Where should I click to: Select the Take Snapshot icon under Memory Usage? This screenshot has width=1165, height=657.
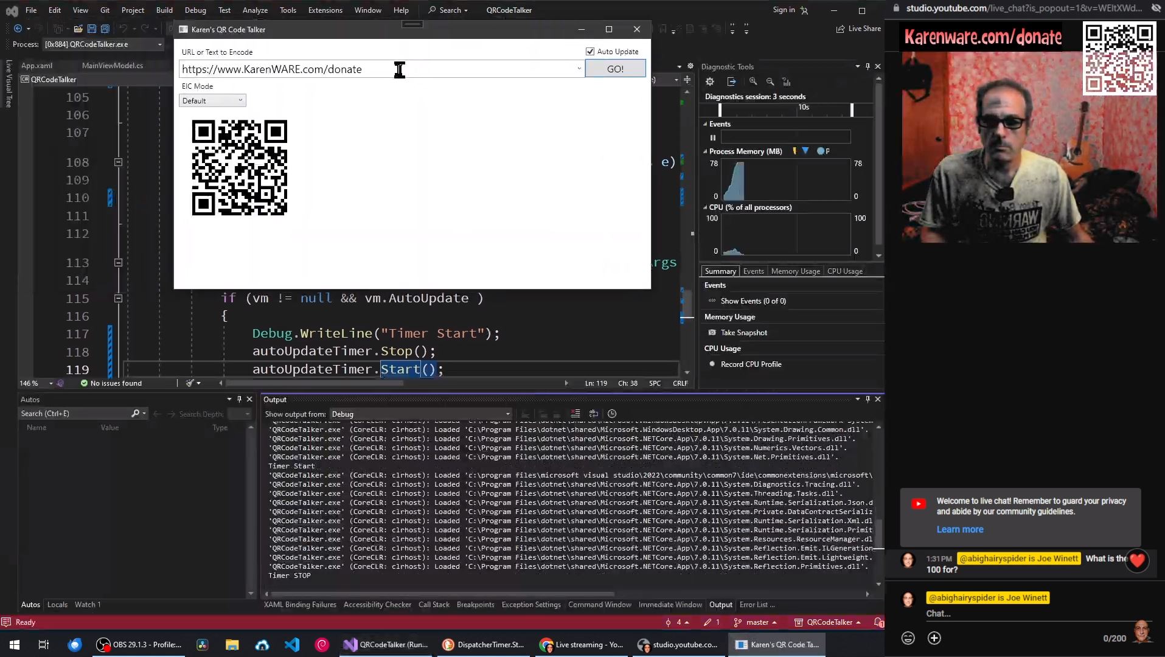712,332
